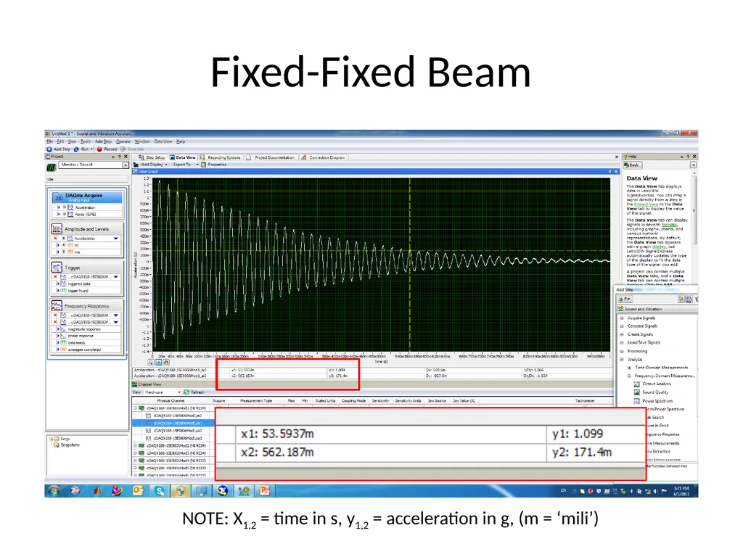This screenshot has width=743, height=557.
Task: Select the Amplitude and Levels step icon
Action: tap(57, 228)
